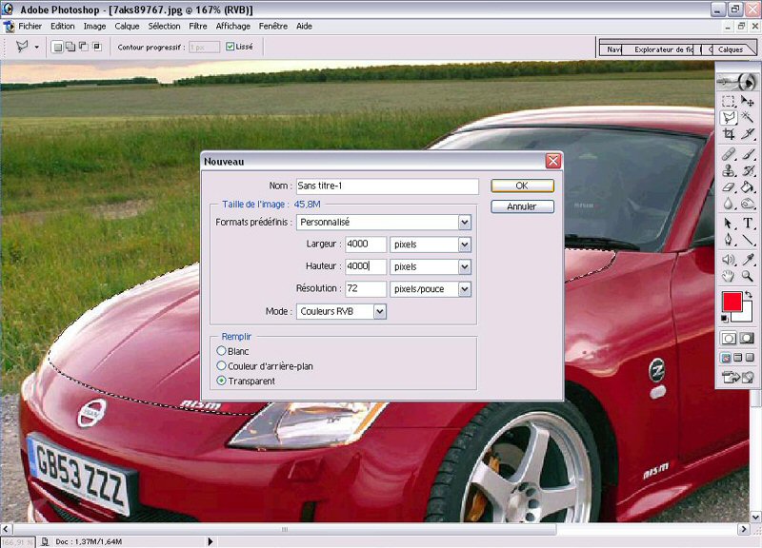Open the Calque menu
This screenshot has width=762, height=548.
(128, 27)
